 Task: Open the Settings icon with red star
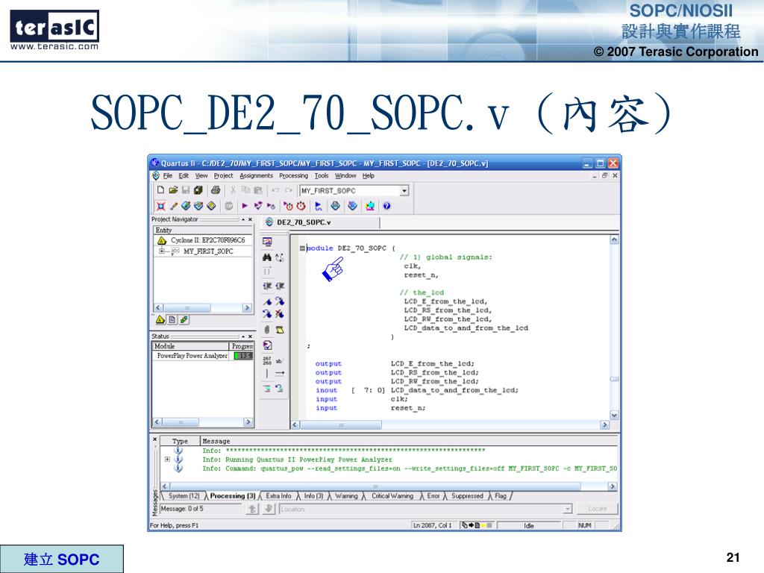[x=160, y=206]
